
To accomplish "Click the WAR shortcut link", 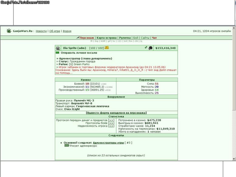I will [103, 41].
